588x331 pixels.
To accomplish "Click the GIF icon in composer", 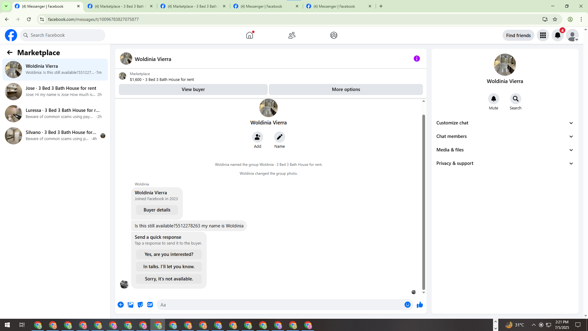I will point(150,305).
